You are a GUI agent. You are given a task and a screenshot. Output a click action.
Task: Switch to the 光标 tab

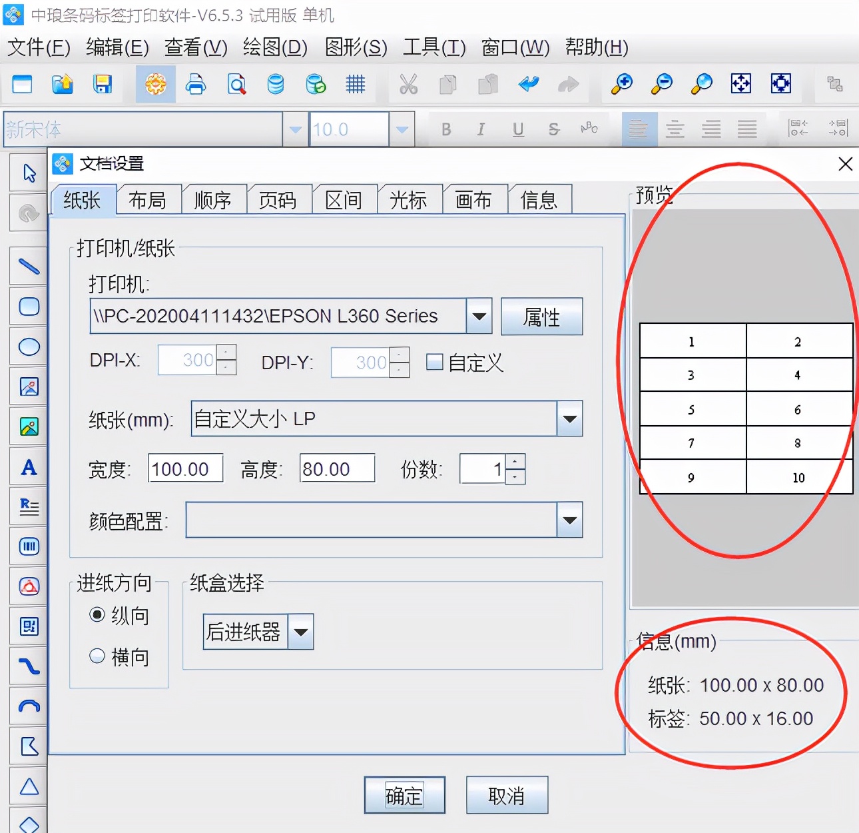pyautogui.click(x=408, y=200)
